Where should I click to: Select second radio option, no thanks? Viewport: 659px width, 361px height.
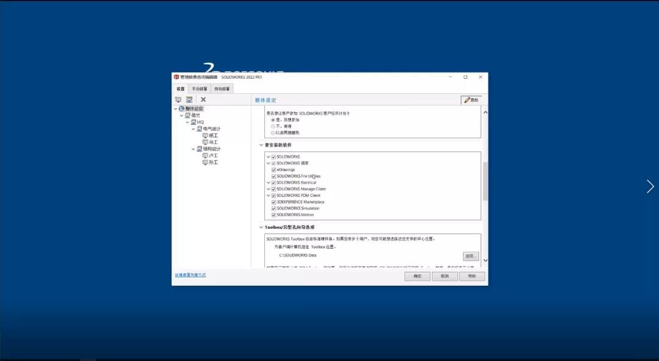(273, 126)
